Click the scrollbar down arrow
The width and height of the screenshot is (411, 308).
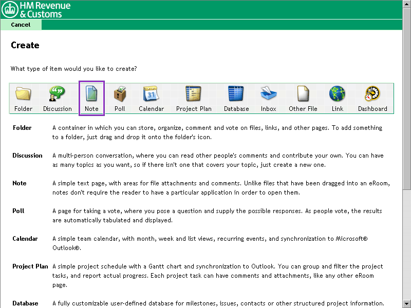coord(407,303)
